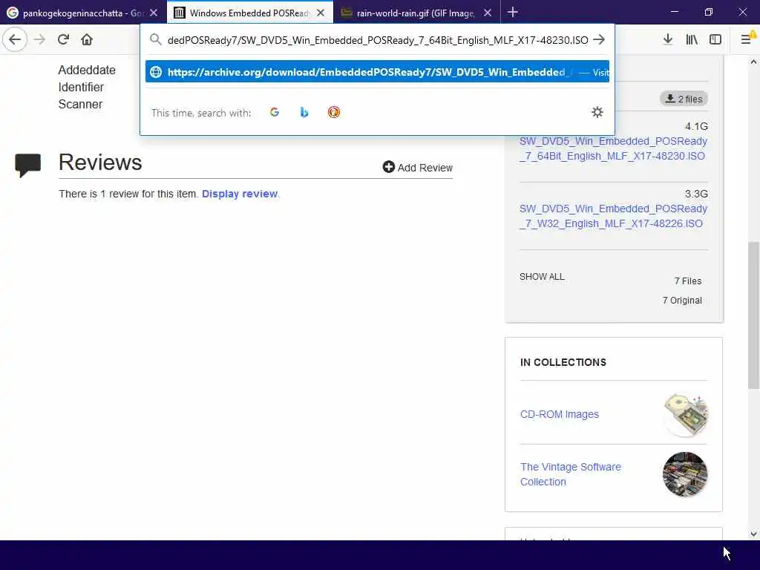Open the Vintage Software Collection thumbnail
The height and width of the screenshot is (570, 760).
(x=685, y=474)
